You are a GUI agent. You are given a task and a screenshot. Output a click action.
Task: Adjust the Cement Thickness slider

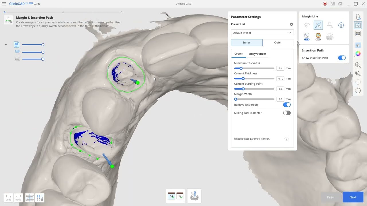[x=254, y=79]
